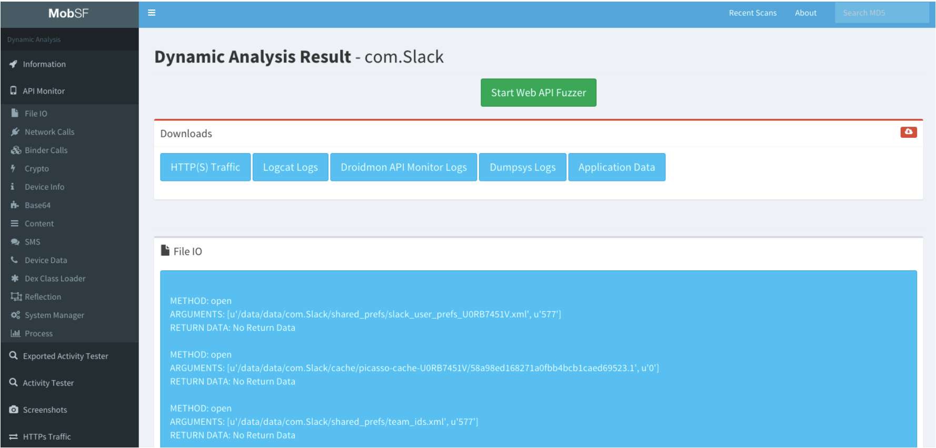Click the HTTPs Traffic exchange arrows icon
The width and height of the screenshot is (936, 448).
(14, 436)
